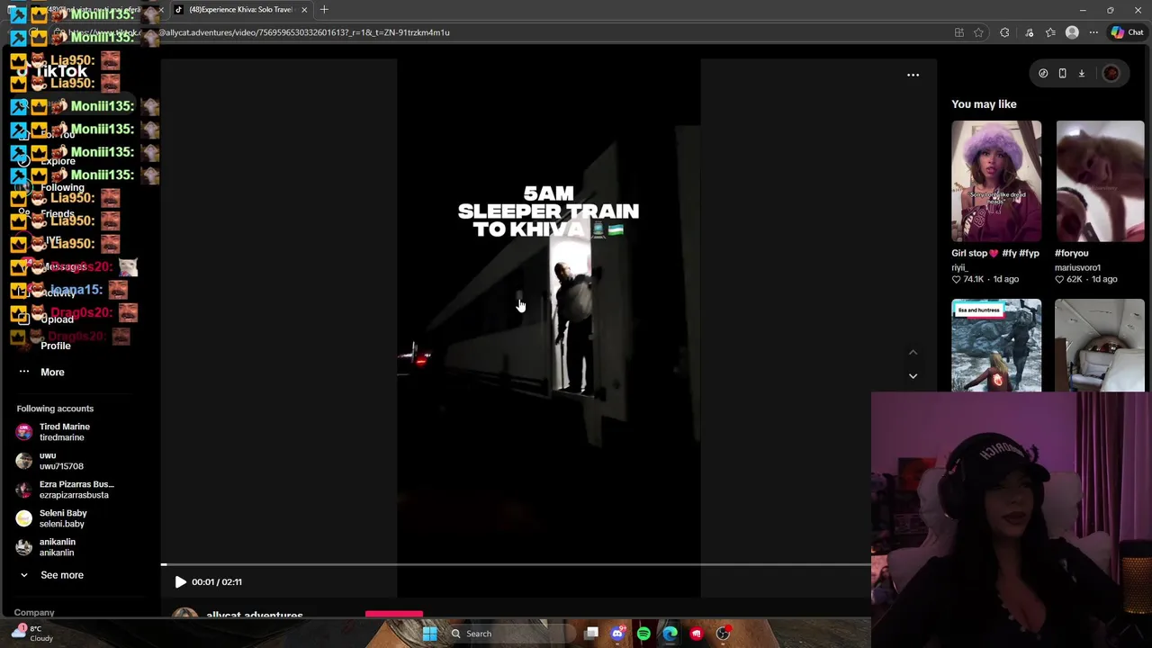Switch to the Experience Khiva: Solo Travel tab
The height and width of the screenshot is (648, 1152).
click(239, 10)
